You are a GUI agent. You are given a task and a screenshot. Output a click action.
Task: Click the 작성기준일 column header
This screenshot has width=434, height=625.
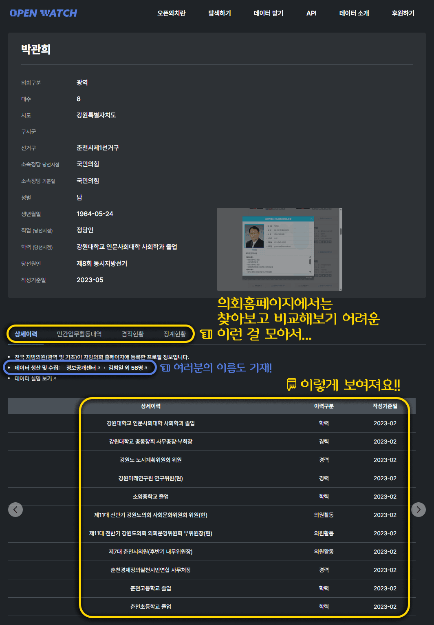[385, 406]
